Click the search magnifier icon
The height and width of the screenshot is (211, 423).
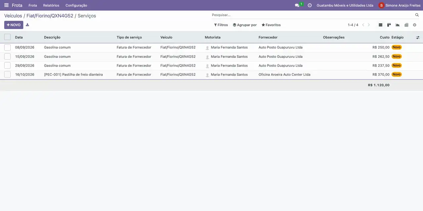[417, 15]
